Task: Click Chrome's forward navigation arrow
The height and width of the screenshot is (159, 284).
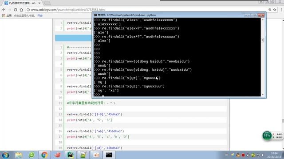Action: point(10,10)
